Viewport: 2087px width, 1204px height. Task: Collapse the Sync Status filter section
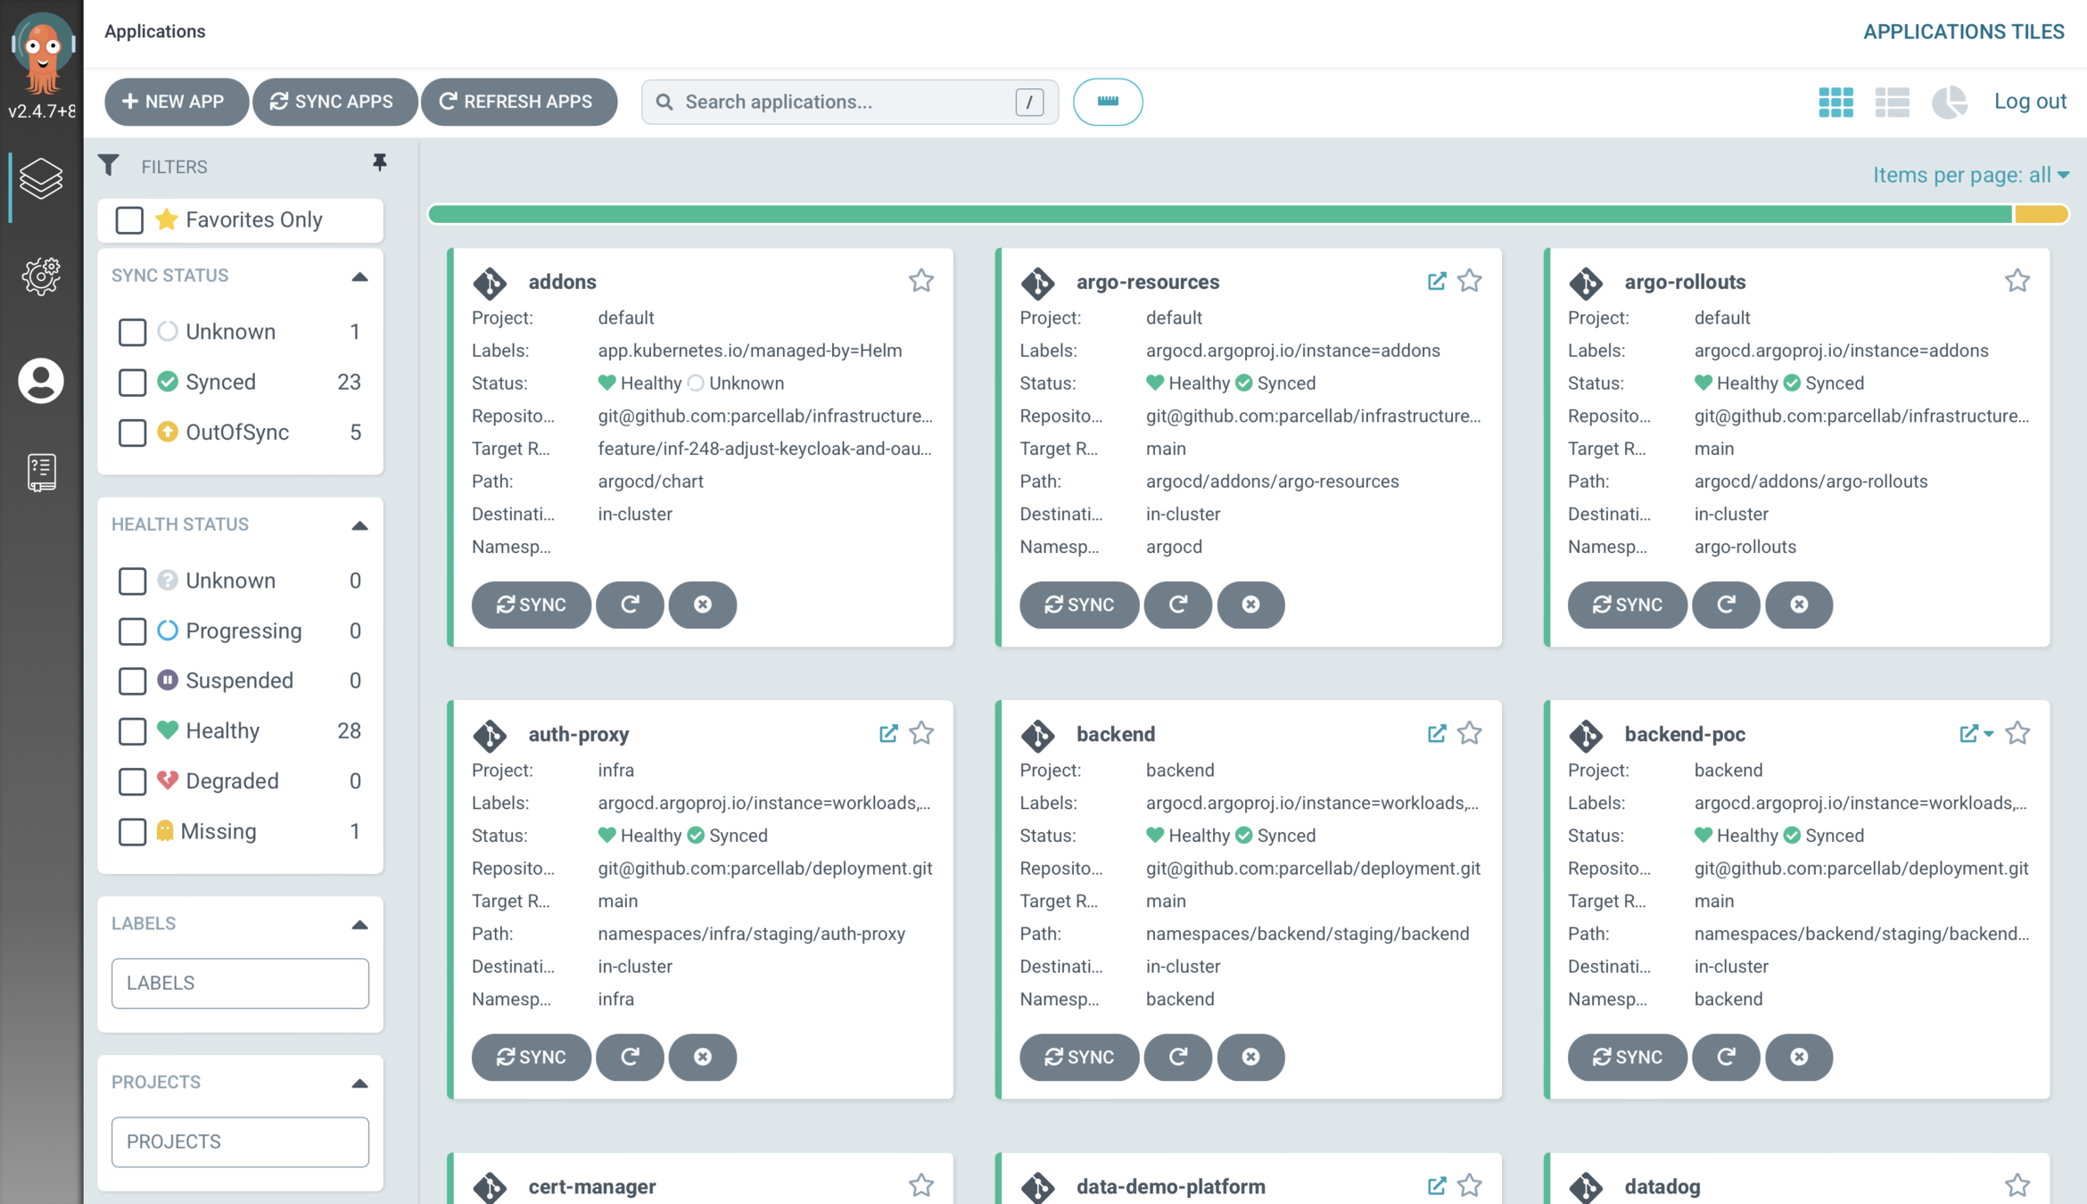coord(359,276)
